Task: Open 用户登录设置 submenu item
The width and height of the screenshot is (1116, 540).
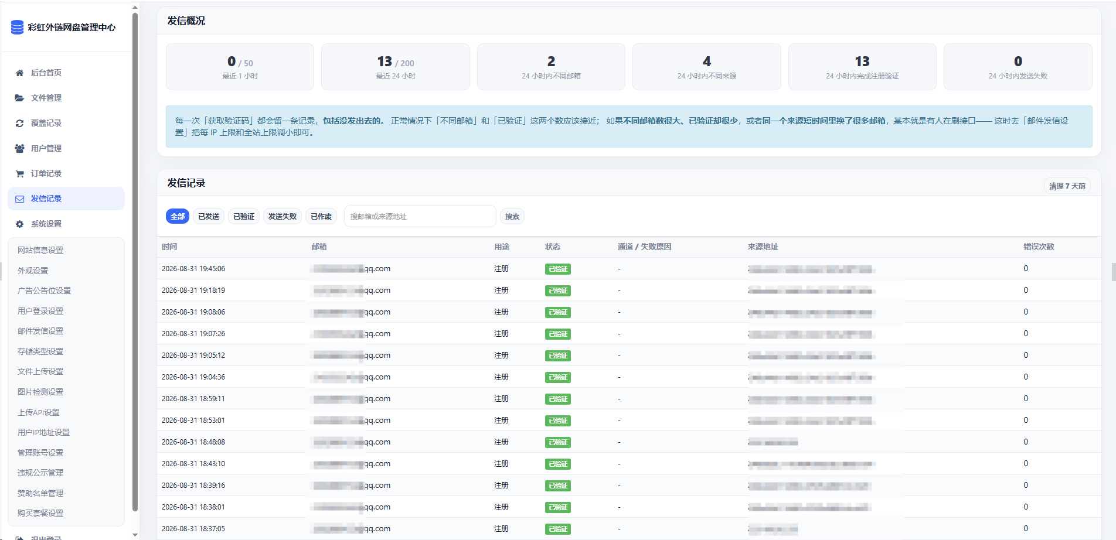Action: 40,311
